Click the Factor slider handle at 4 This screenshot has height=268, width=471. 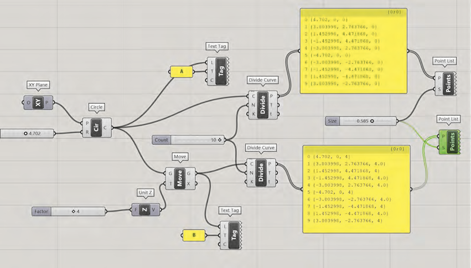pyautogui.click(x=73, y=211)
